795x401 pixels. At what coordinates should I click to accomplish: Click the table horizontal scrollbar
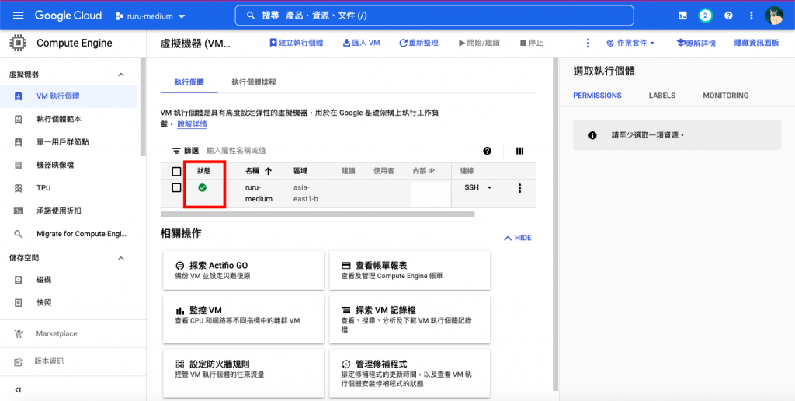(x=318, y=214)
